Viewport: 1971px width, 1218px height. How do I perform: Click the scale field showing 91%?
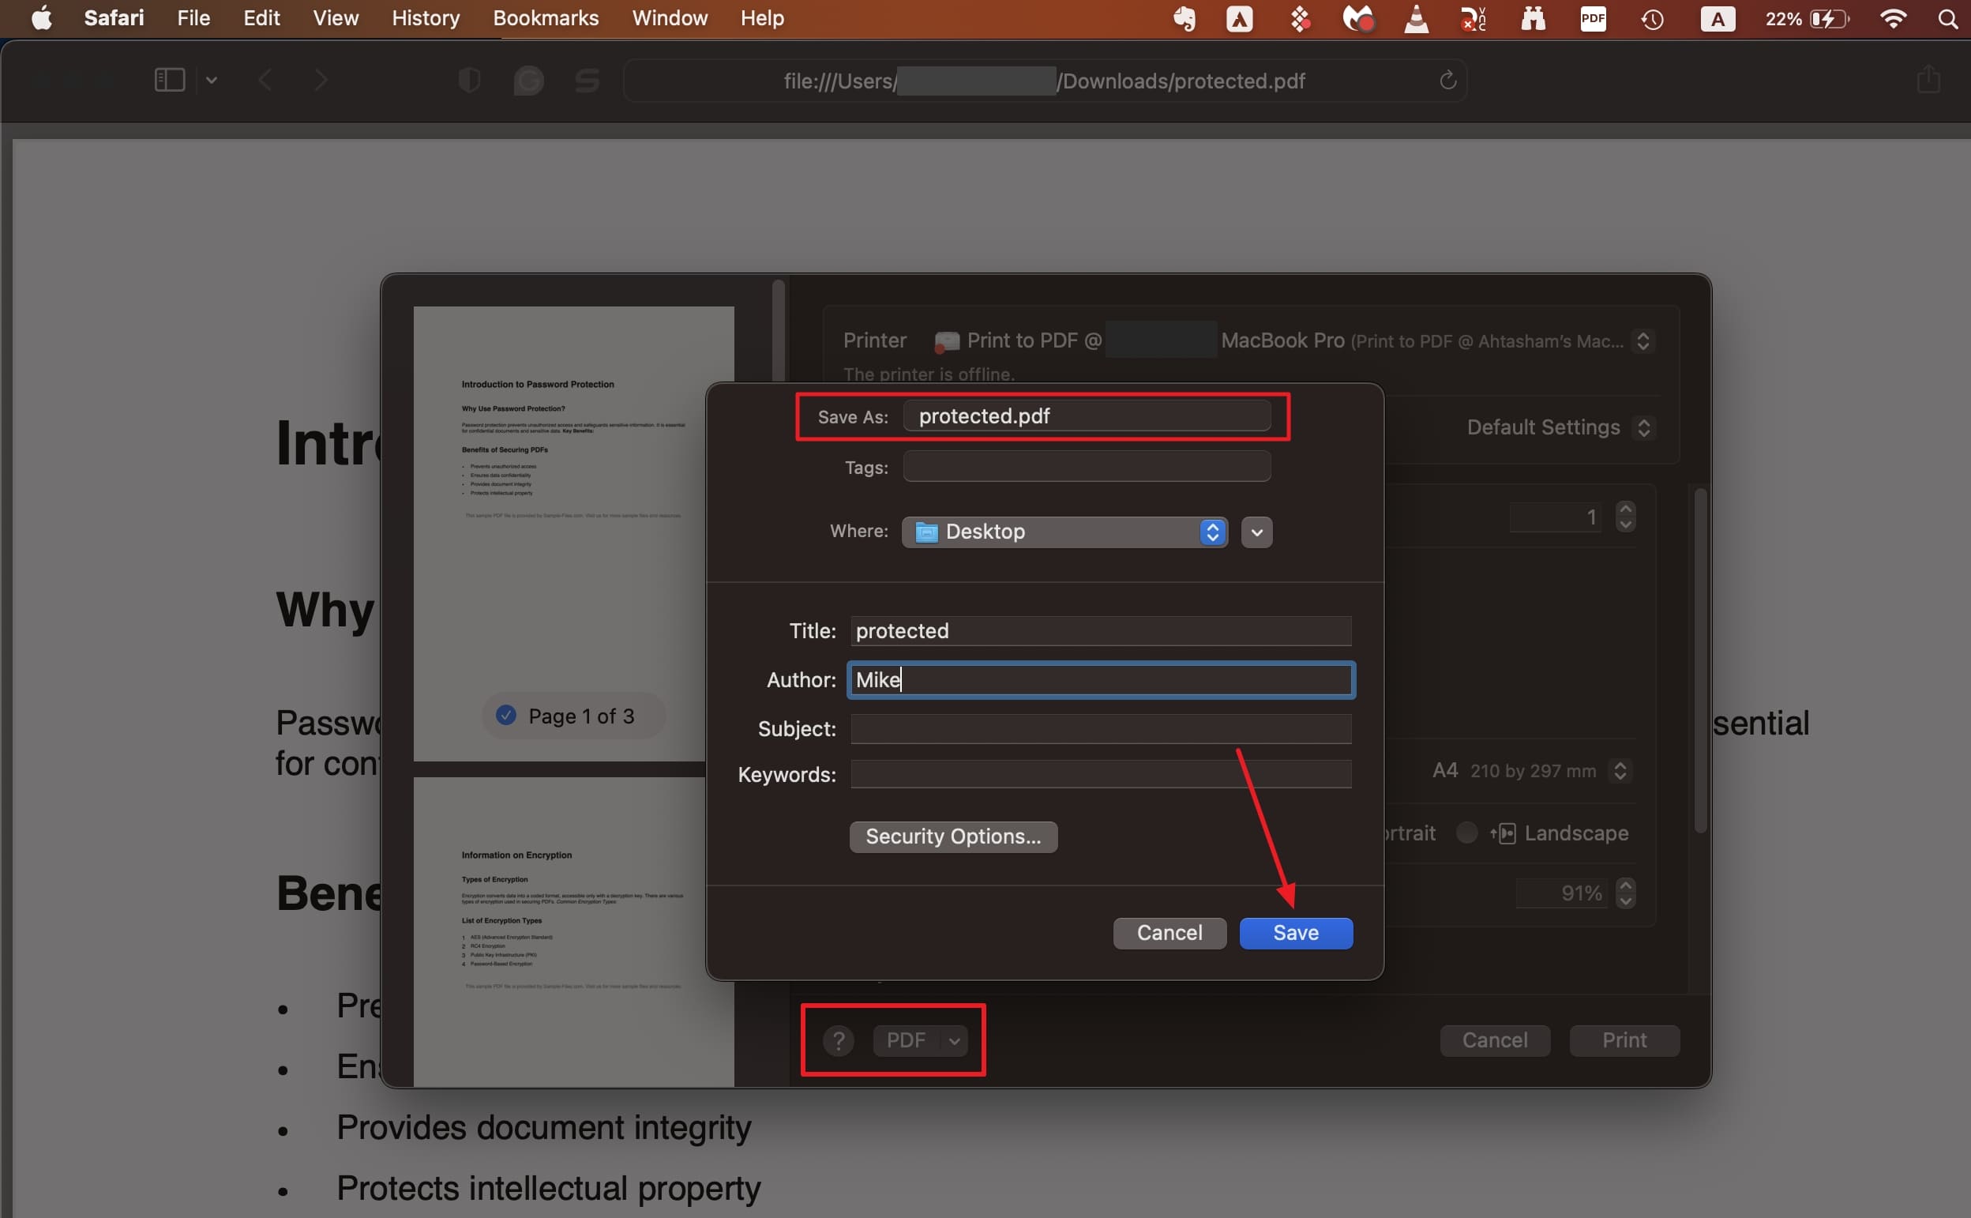1560,893
